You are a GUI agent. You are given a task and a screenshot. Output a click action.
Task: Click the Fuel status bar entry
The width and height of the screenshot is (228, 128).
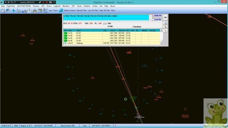85,126
